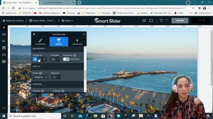The width and height of the screenshot is (213, 119).
Task: Redo the last change
Action: 167,20
